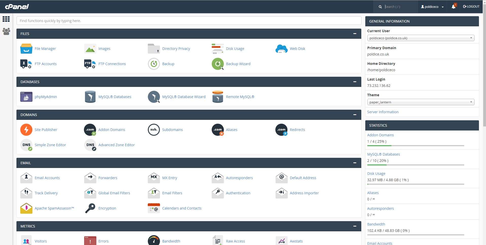This screenshot has width=486, height=245.
Task: Open the Subdomains icon
Action: (154, 130)
